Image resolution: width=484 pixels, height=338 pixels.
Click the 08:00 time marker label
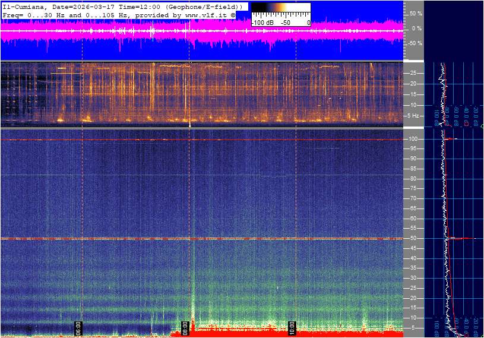tap(78, 327)
